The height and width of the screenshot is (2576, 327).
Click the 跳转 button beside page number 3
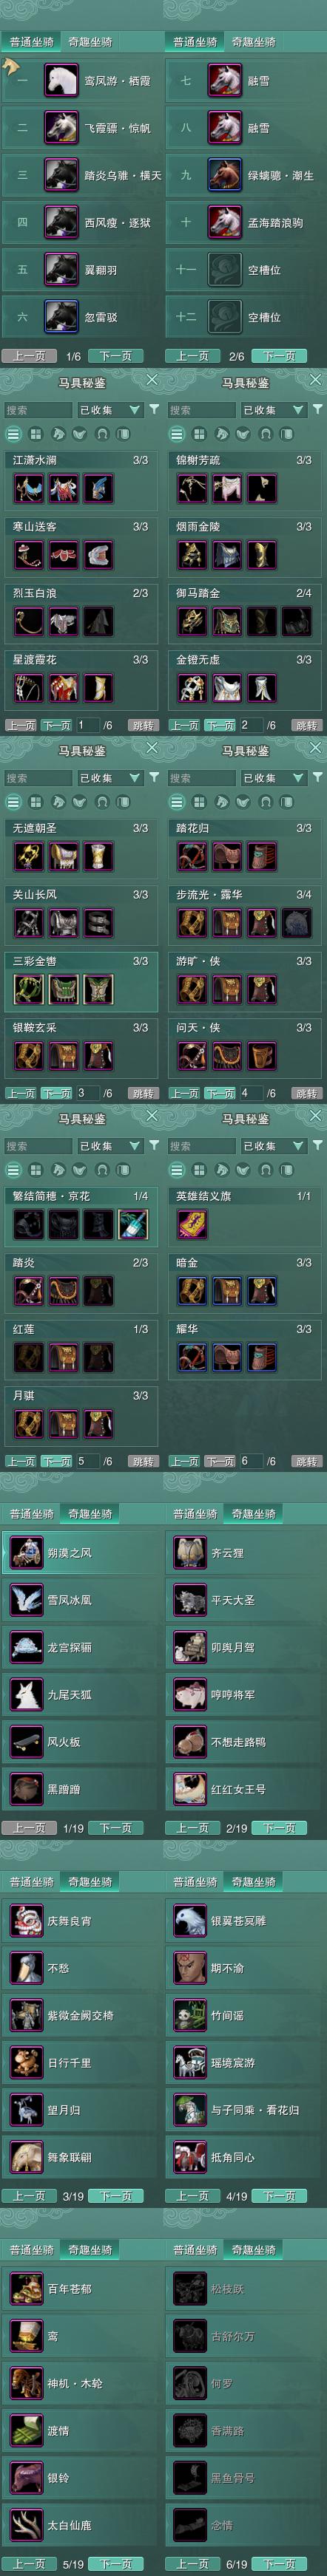click(143, 1094)
